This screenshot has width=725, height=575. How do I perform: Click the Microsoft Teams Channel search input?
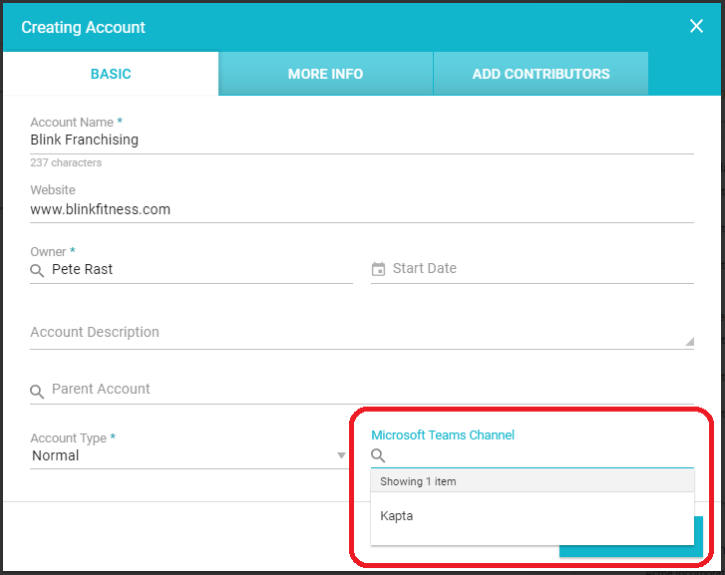click(x=539, y=455)
